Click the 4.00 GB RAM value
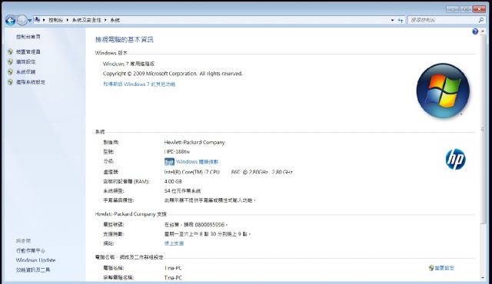Image resolution: width=492 pixels, height=284 pixels. point(173,181)
